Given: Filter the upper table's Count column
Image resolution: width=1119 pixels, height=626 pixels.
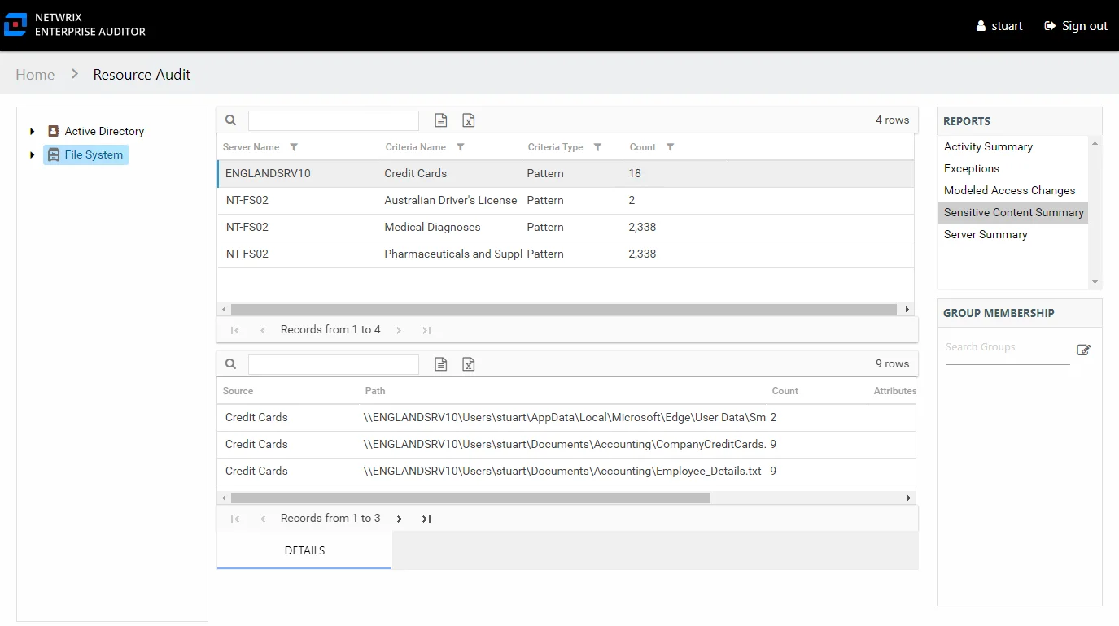Looking at the screenshot, I should coord(671,147).
